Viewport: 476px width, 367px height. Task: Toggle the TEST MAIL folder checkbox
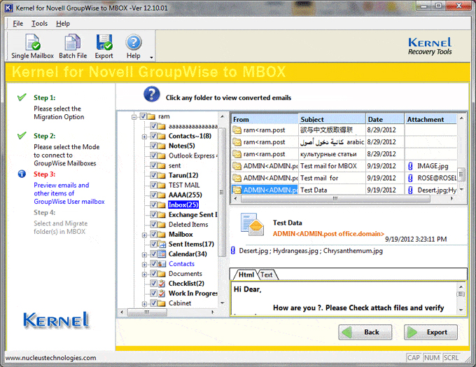click(x=153, y=185)
